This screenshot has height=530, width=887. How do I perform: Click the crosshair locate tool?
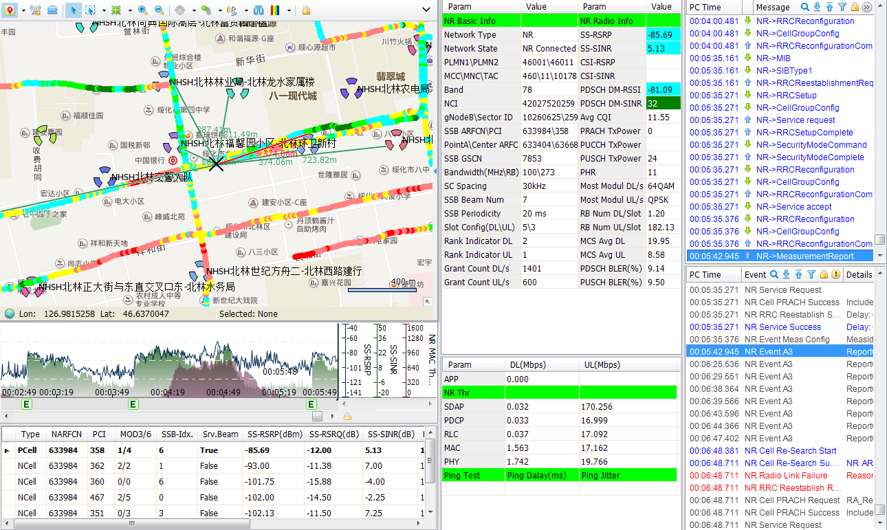point(180,10)
